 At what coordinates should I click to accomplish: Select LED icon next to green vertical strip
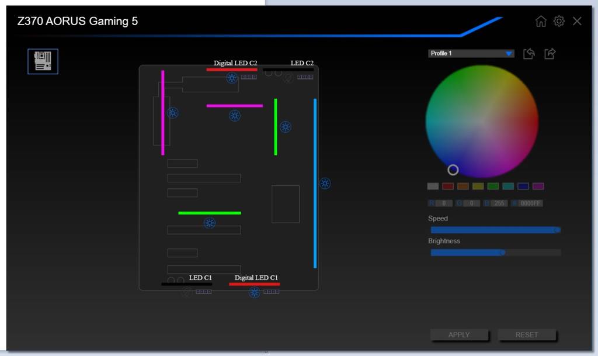tap(285, 127)
